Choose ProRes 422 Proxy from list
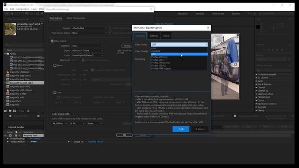Viewport: 299px width, 168px height. pos(179,57)
